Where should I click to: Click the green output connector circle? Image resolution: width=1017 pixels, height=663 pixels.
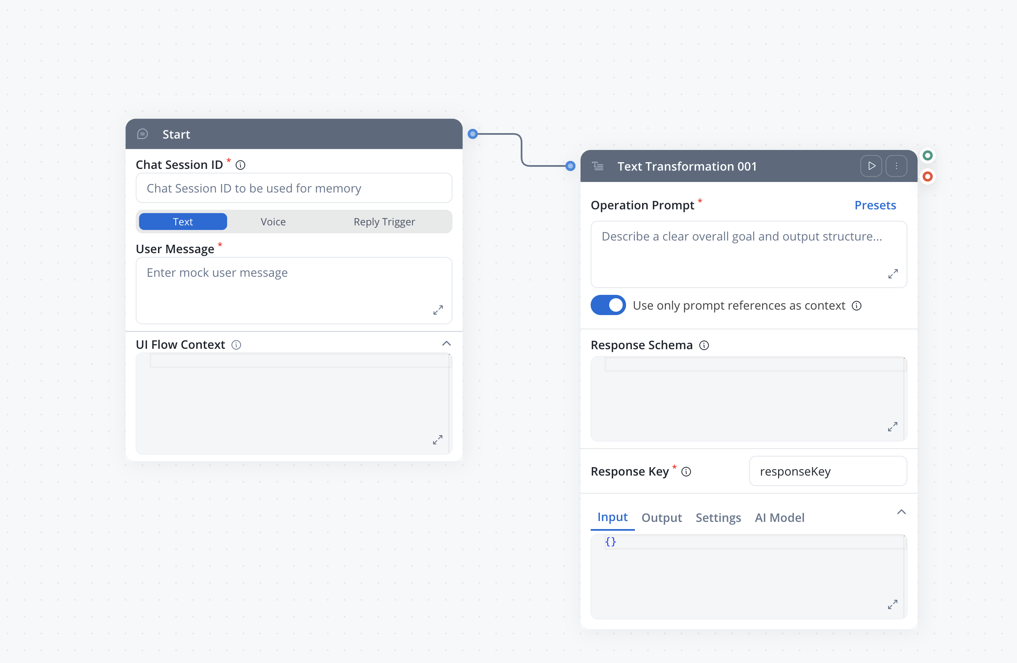pyautogui.click(x=927, y=155)
